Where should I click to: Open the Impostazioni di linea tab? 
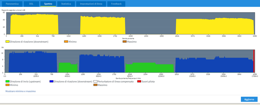91,4
